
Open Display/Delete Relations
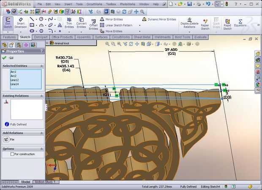pos(189,23)
